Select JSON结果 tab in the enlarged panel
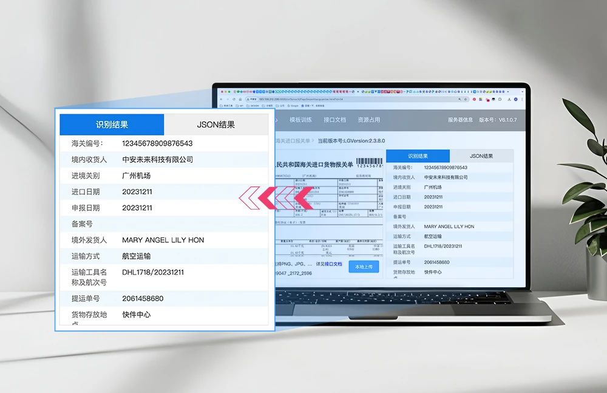 tap(216, 125)
